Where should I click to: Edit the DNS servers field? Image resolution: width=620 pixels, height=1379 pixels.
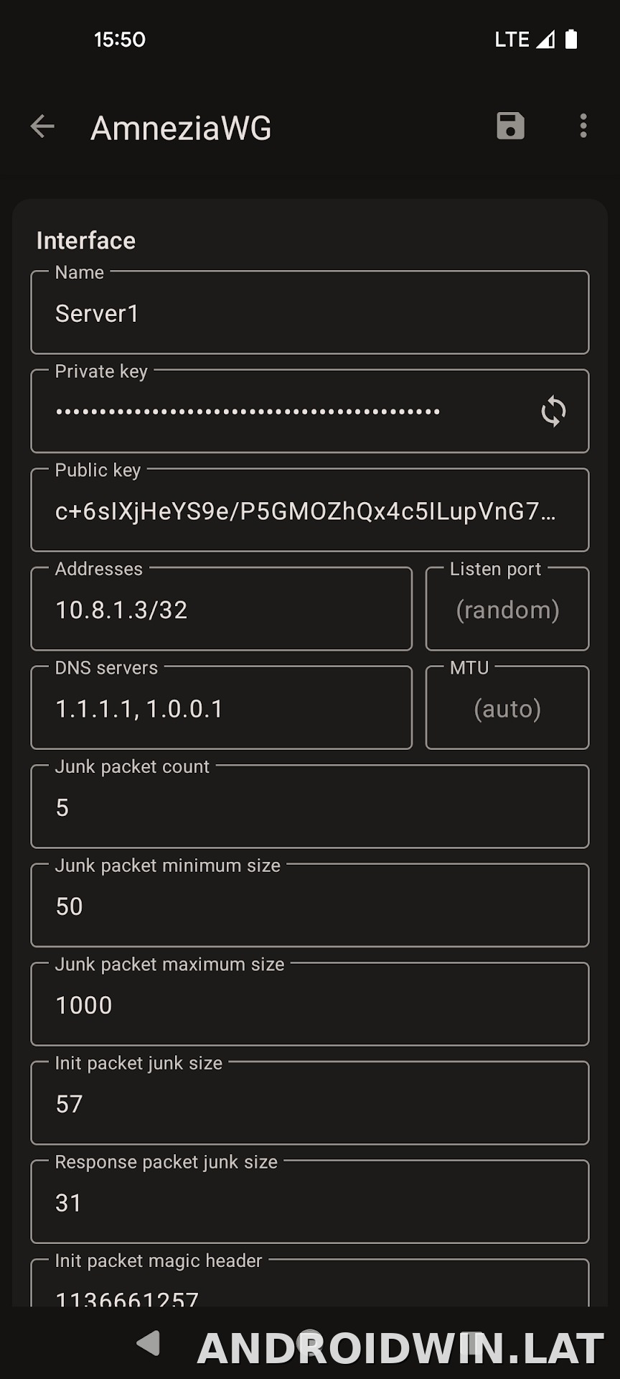point(222,707)
